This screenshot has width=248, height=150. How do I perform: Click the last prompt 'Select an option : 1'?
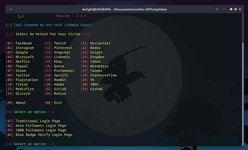pyautogui.click(x=30, y=144)
